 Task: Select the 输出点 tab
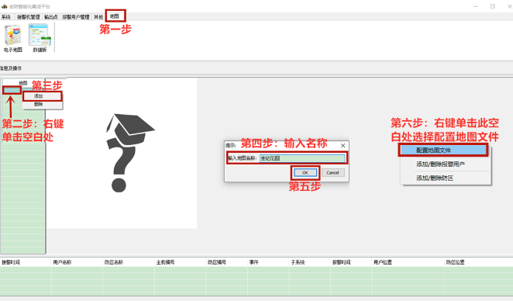point(50,17)
